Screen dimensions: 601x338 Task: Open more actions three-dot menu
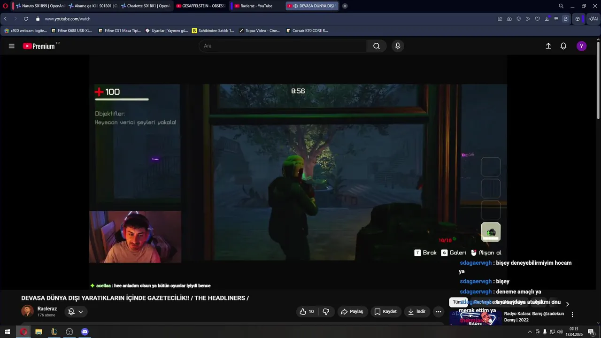click(438, 312)
